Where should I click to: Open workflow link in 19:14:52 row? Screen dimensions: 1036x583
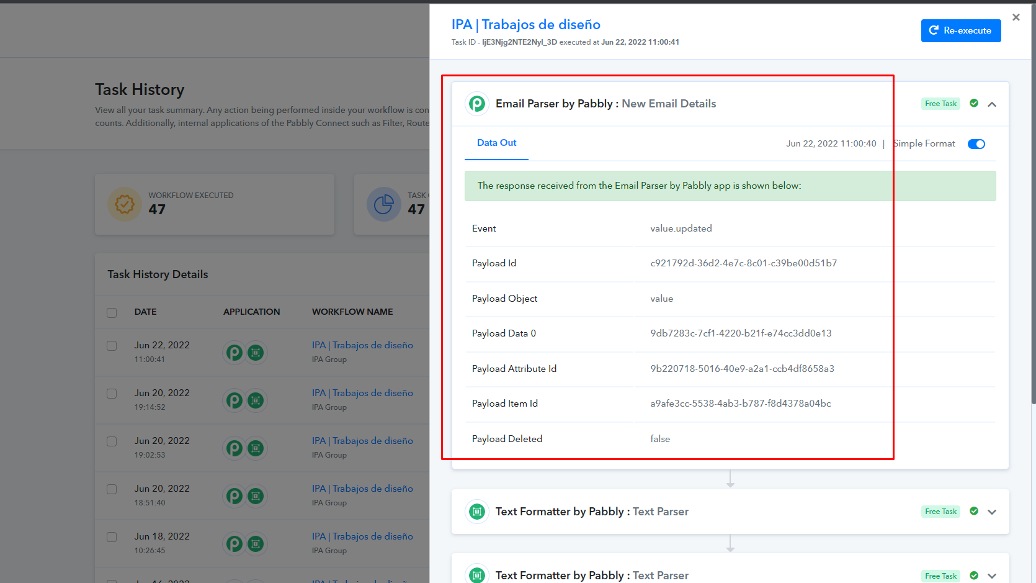(362, 393)
